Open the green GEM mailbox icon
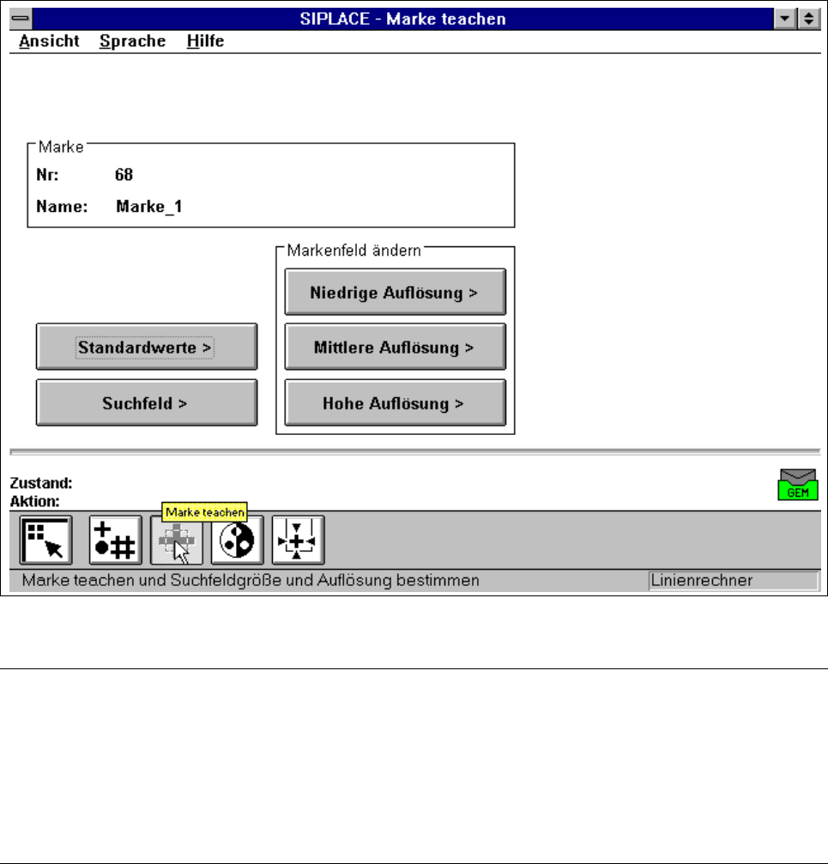The image size is (828, 864). [798, 485]
